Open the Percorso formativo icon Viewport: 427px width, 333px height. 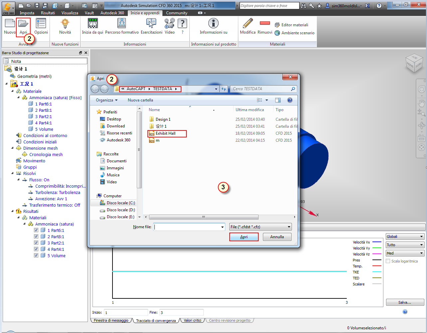pos(122,23)
